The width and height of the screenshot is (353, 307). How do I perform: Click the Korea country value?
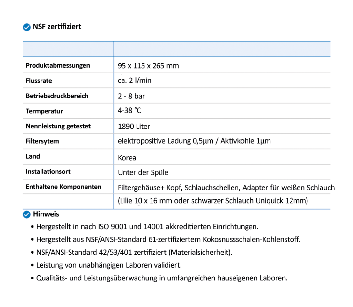click(x=127, y=158)
